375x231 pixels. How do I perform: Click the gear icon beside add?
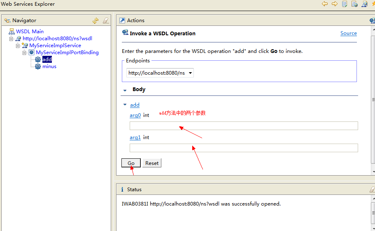(38, 59)
